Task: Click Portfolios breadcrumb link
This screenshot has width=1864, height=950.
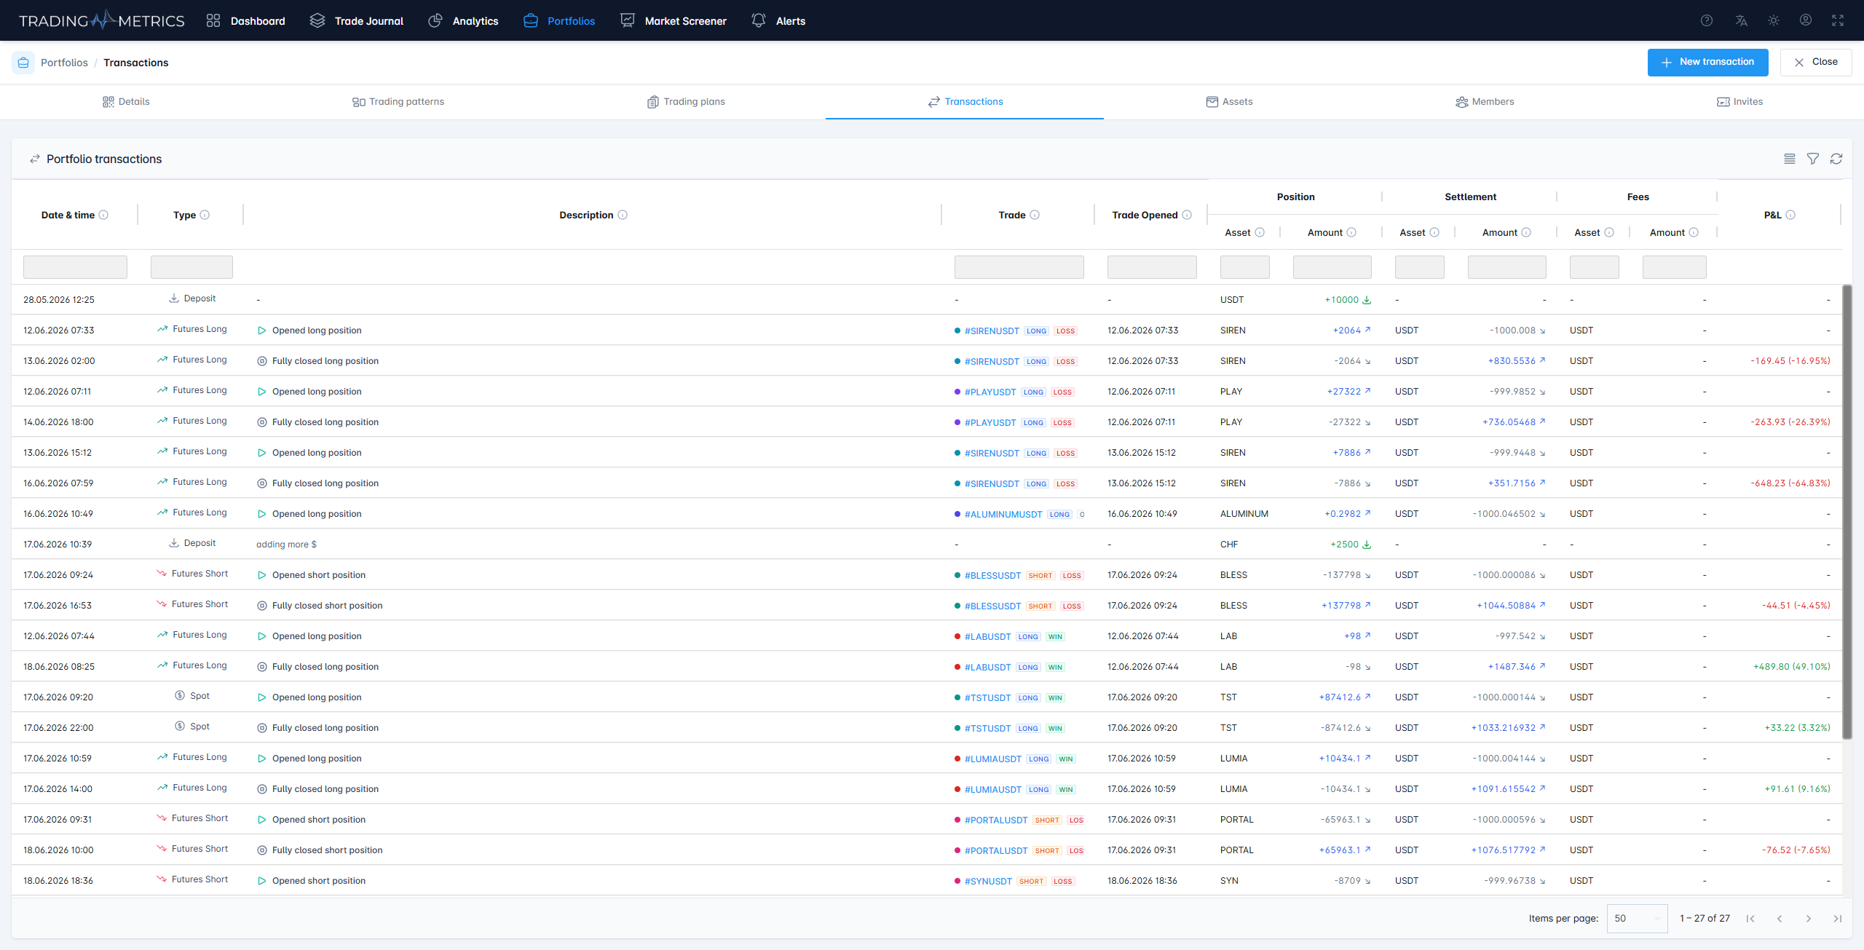Action: (x=64, y=63)
